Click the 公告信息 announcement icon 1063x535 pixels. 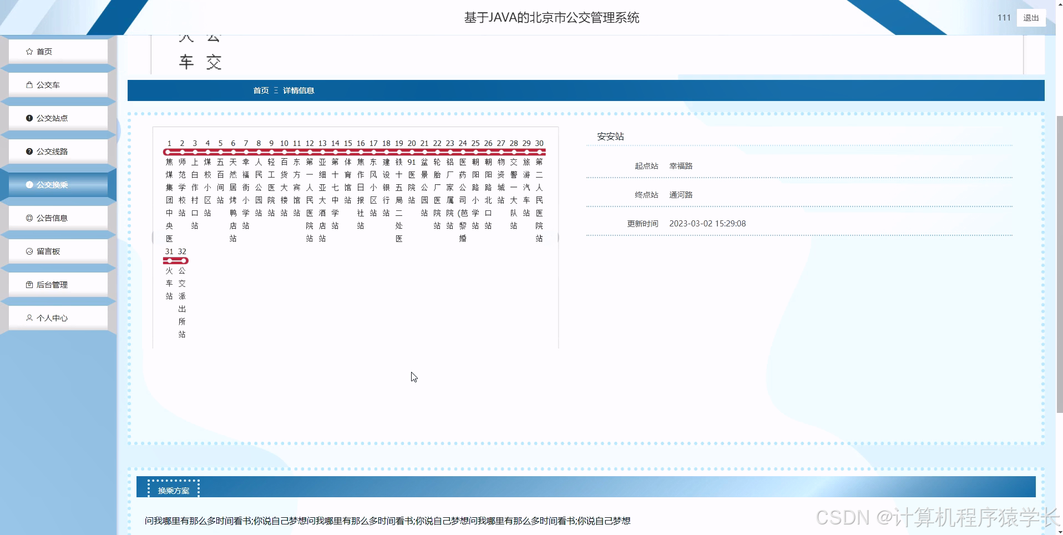[x=29, y=218]
